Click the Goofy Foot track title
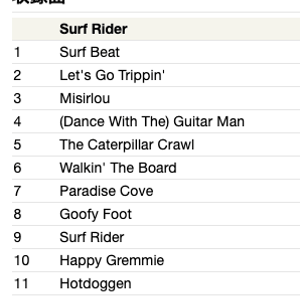This screenshot has width=300, height=300. (x=96, y=215)
